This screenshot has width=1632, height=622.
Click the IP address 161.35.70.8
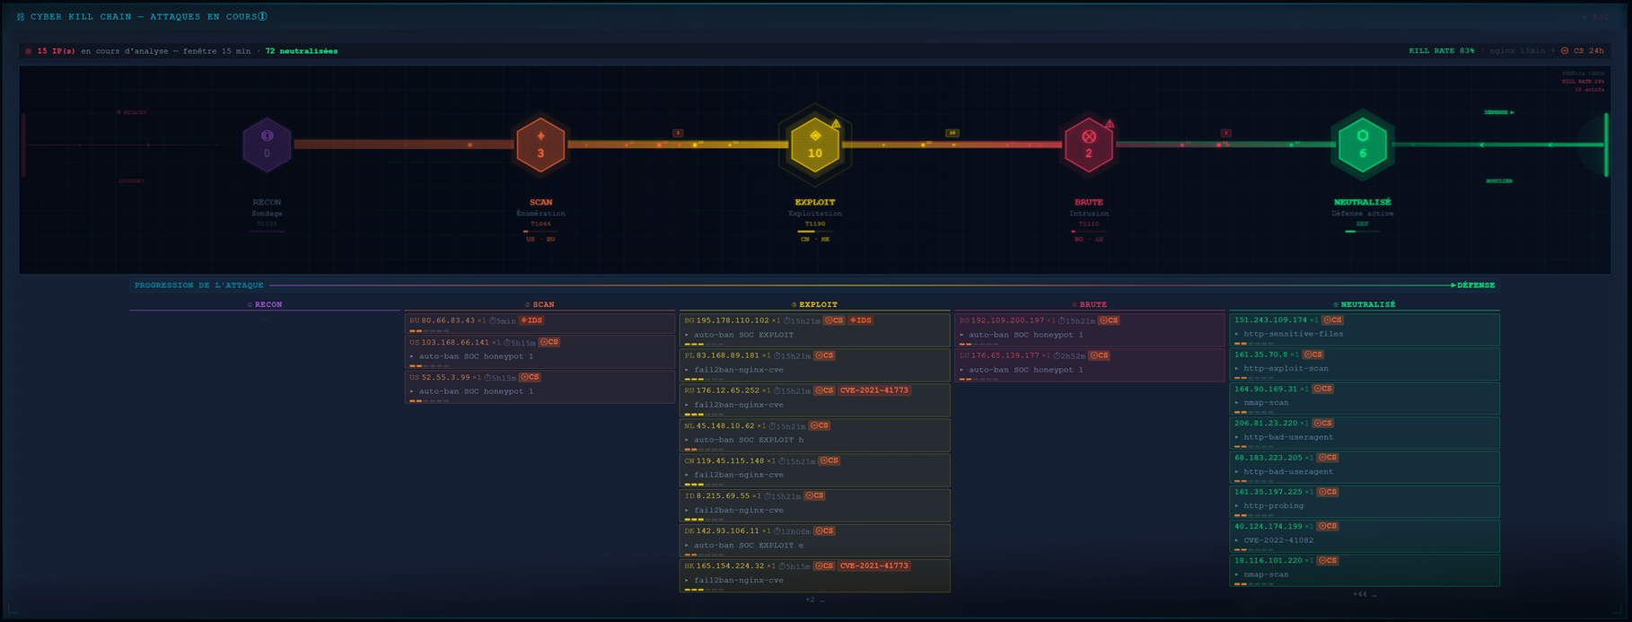pyautogui.click(x=1260, y=355)
